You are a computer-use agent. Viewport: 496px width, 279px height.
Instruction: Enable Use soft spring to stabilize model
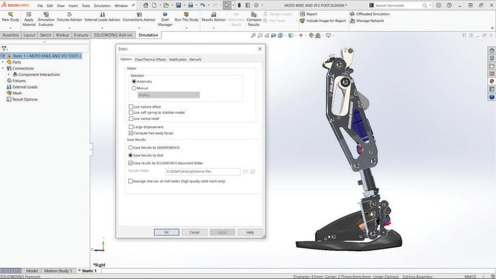131,112
